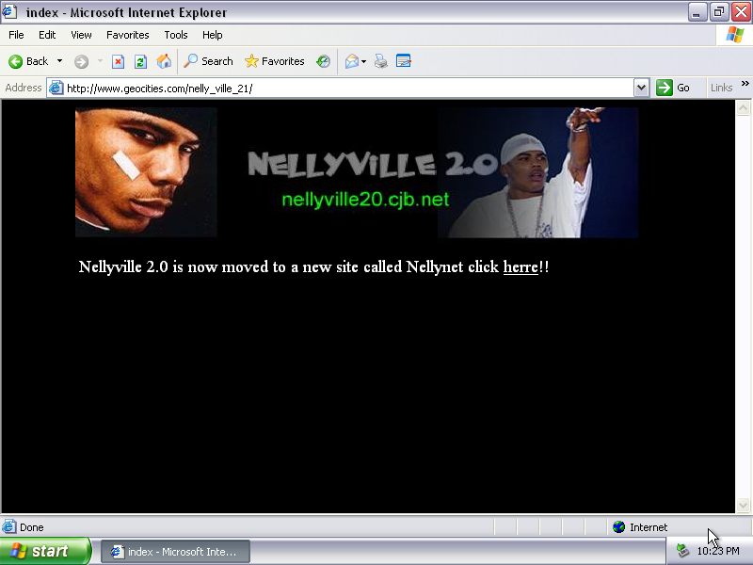Image resolution: width=753 pixels, height=565 pixels.
Task: Open the Tools menu
Action: point(176,35)
